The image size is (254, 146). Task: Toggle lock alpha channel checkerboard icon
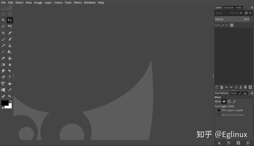(x=232, y=25)
